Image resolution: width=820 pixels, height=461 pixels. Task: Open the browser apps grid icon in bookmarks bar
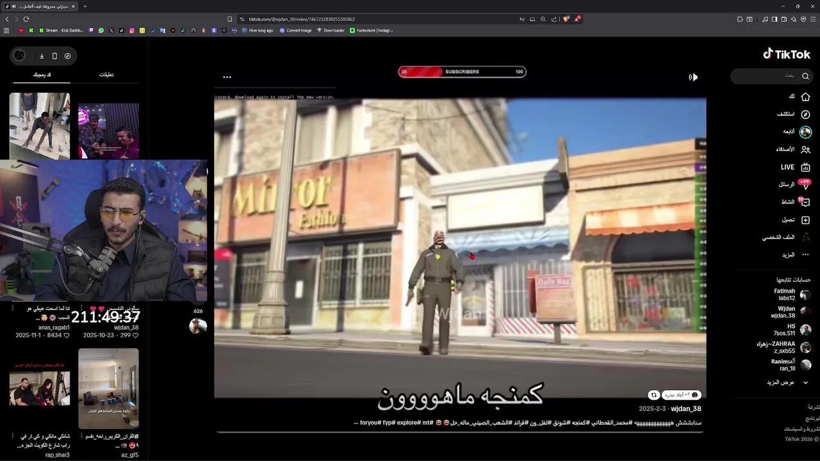(6, 30)
